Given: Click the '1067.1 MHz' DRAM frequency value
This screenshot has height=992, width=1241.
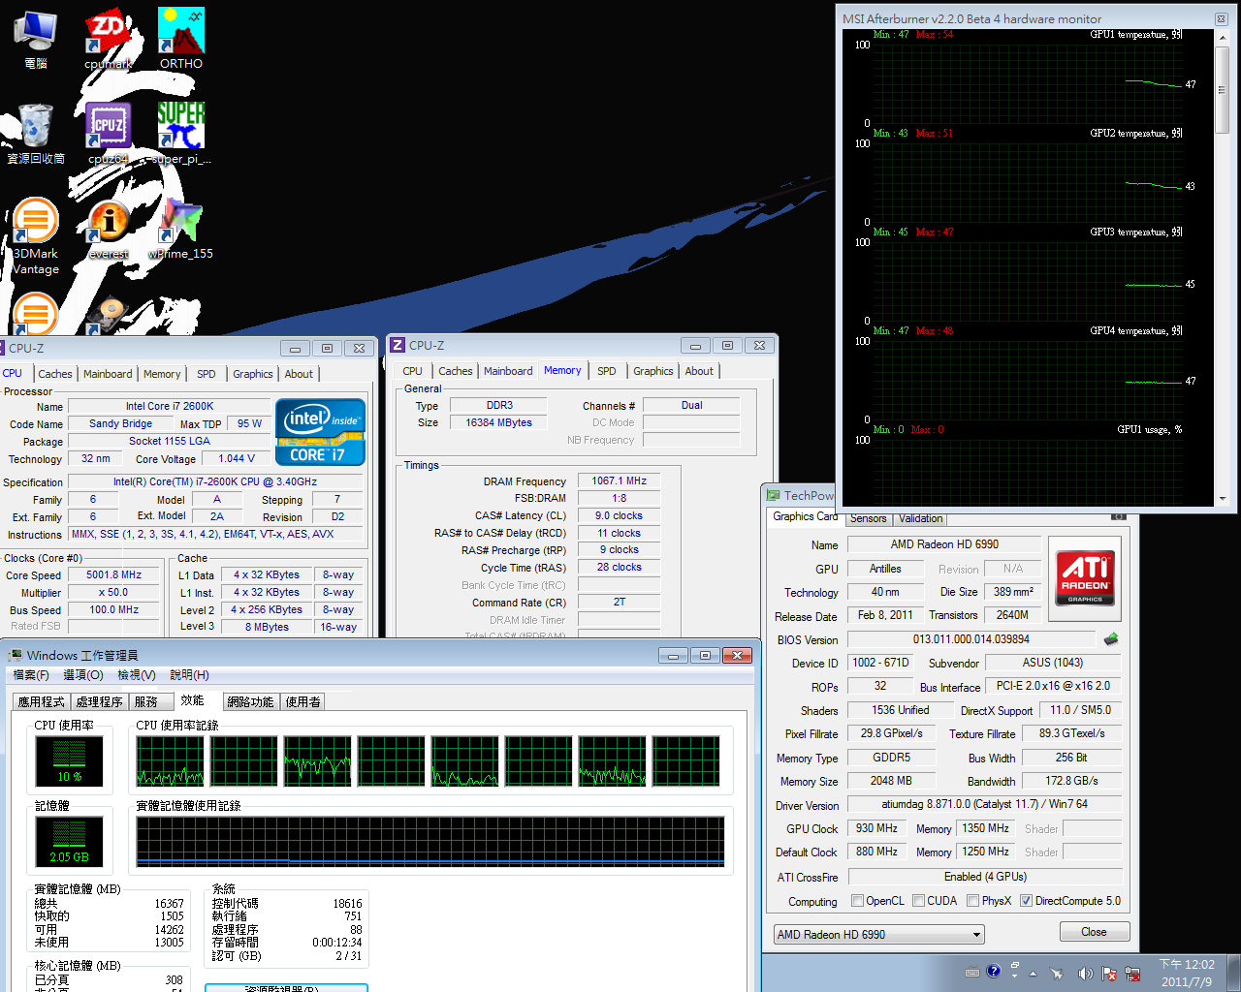Looking at the screenshot, I should coord(620,480).
